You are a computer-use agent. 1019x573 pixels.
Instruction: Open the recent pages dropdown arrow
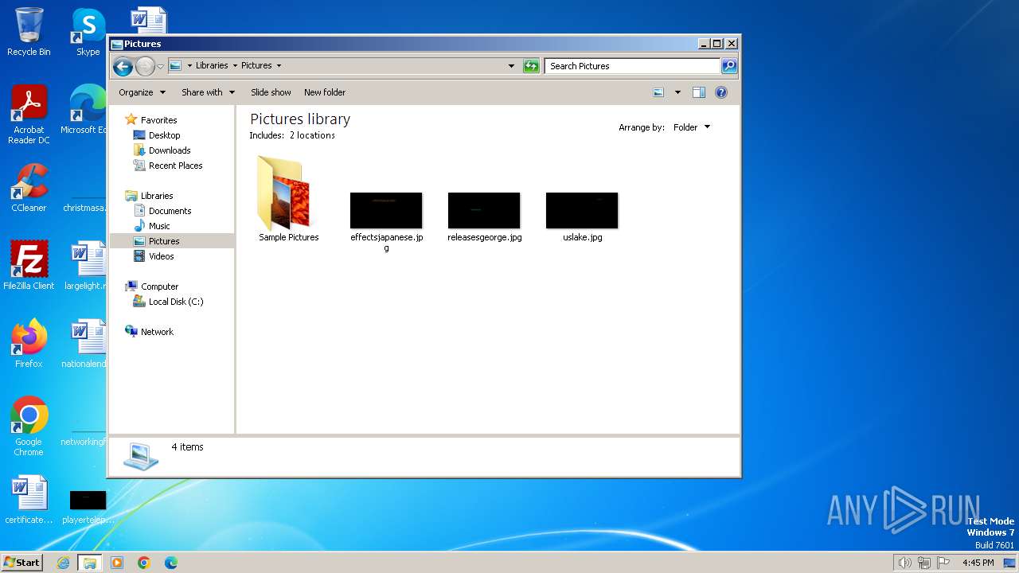click(160, 66)
